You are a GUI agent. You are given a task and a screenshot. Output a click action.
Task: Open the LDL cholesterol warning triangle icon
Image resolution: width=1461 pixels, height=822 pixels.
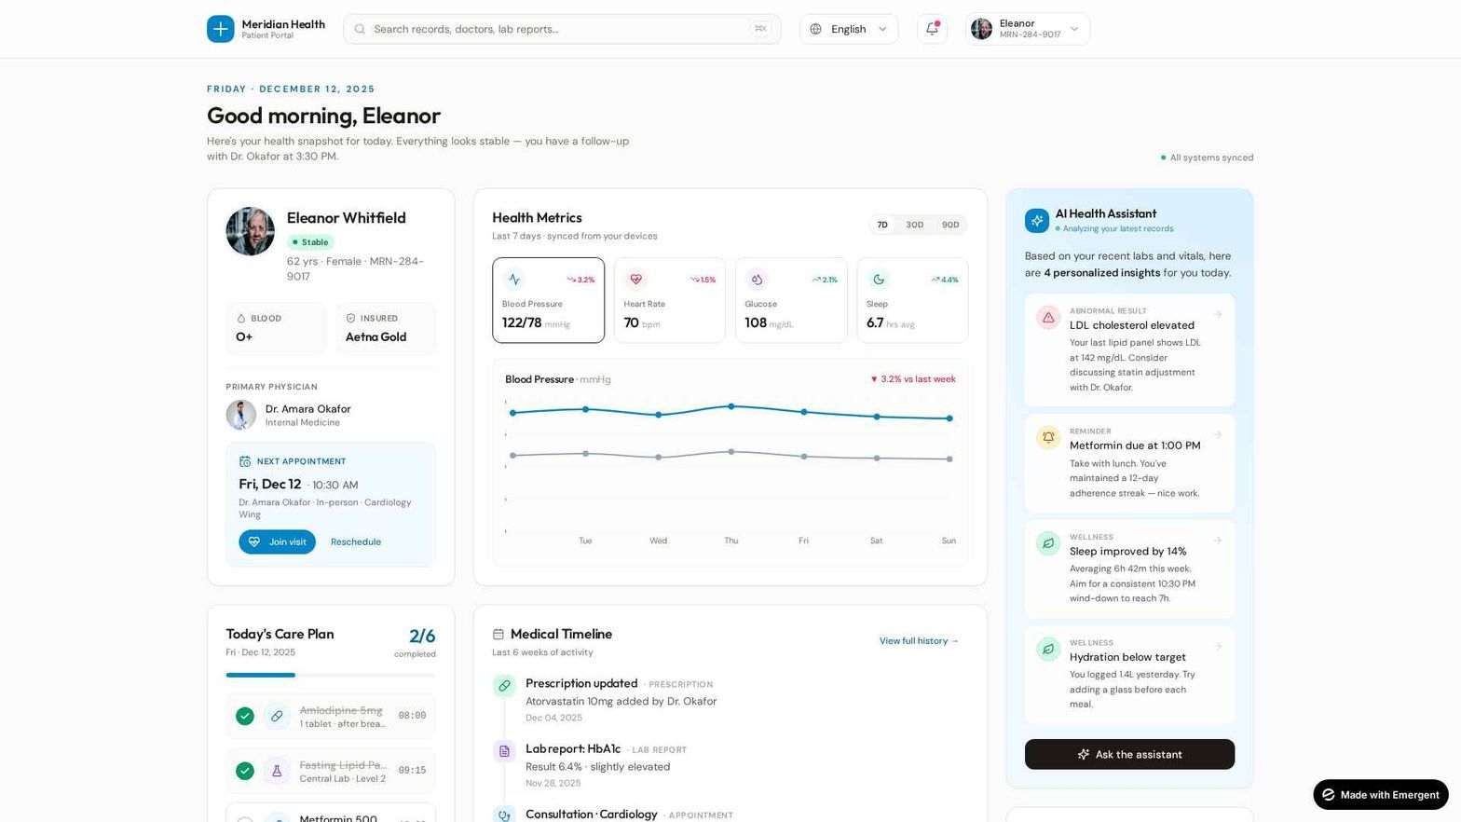click(1048, 318)
